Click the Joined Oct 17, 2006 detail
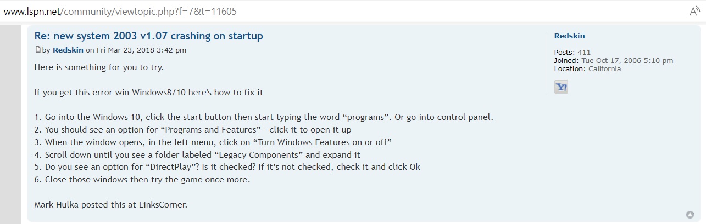The image size is (706, 224). tap(614, 61)
